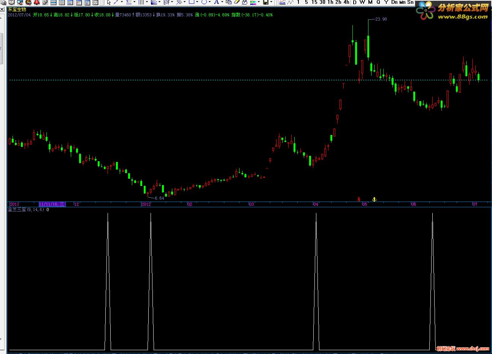
Task: Click the color palette grid icon
Action: (253, 2)
